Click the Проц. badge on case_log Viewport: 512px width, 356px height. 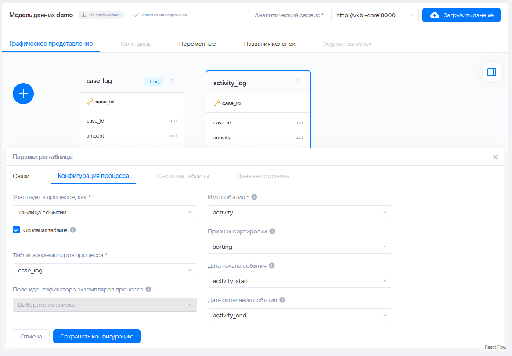[x=154, y=81]
